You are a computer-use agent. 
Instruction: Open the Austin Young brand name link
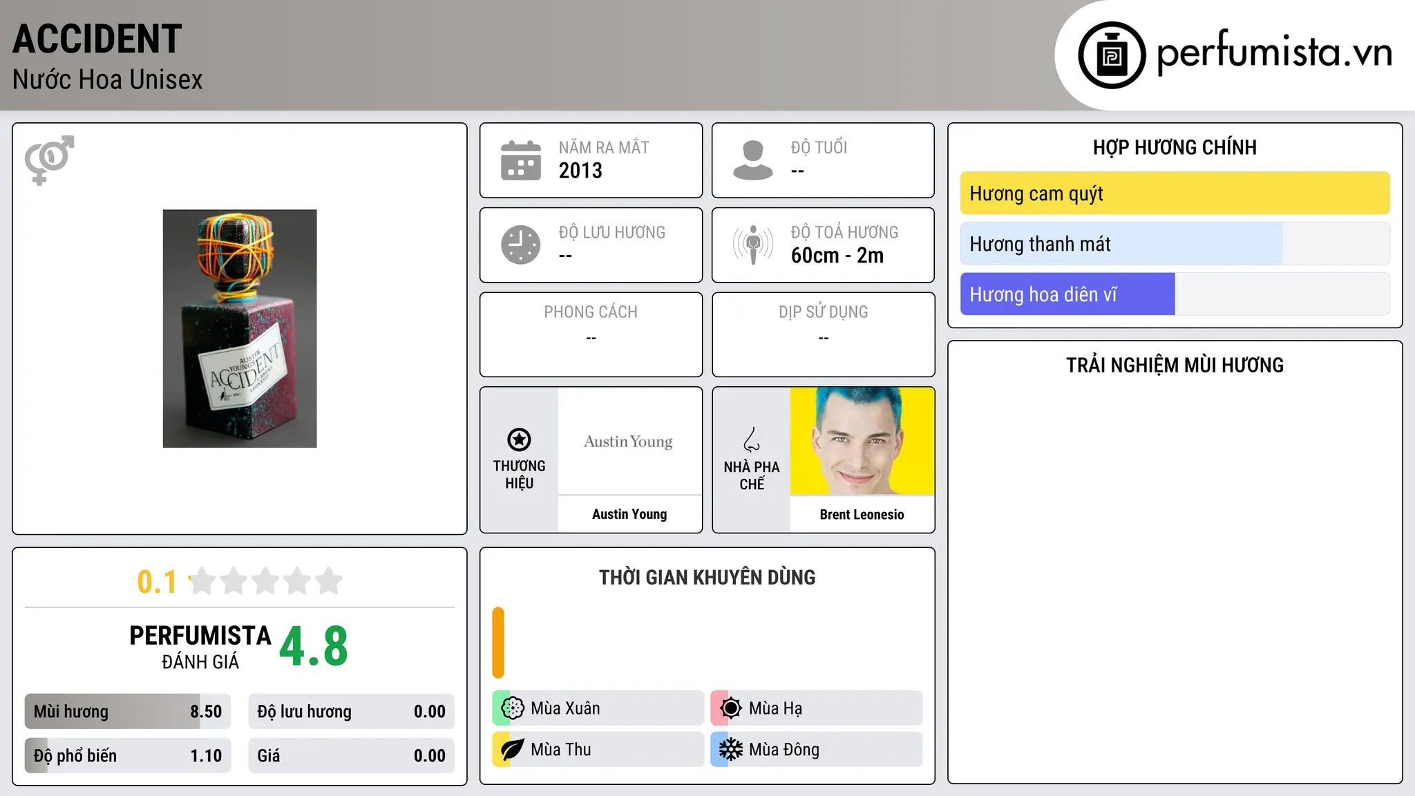[x=629, y=514]
